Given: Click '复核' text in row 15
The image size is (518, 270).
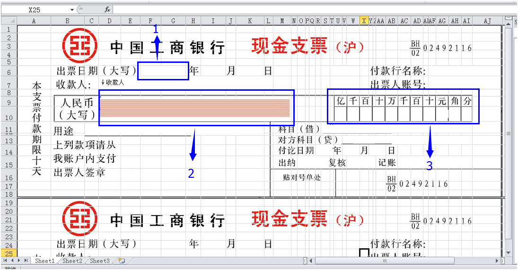Looking at the screenshot, I should [x=337, y=163].
